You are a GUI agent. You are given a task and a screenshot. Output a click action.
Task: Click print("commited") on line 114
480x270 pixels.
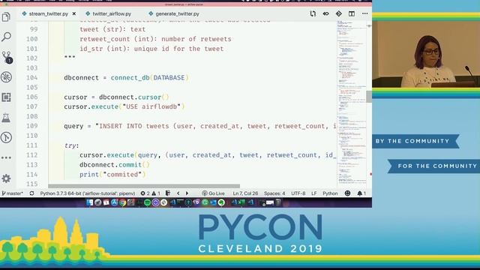point(112,175)
